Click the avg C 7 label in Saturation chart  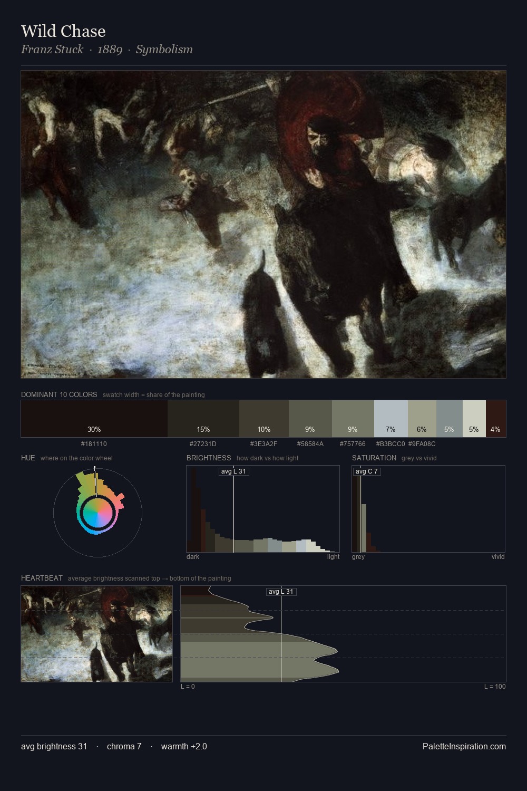click(367, 471)
